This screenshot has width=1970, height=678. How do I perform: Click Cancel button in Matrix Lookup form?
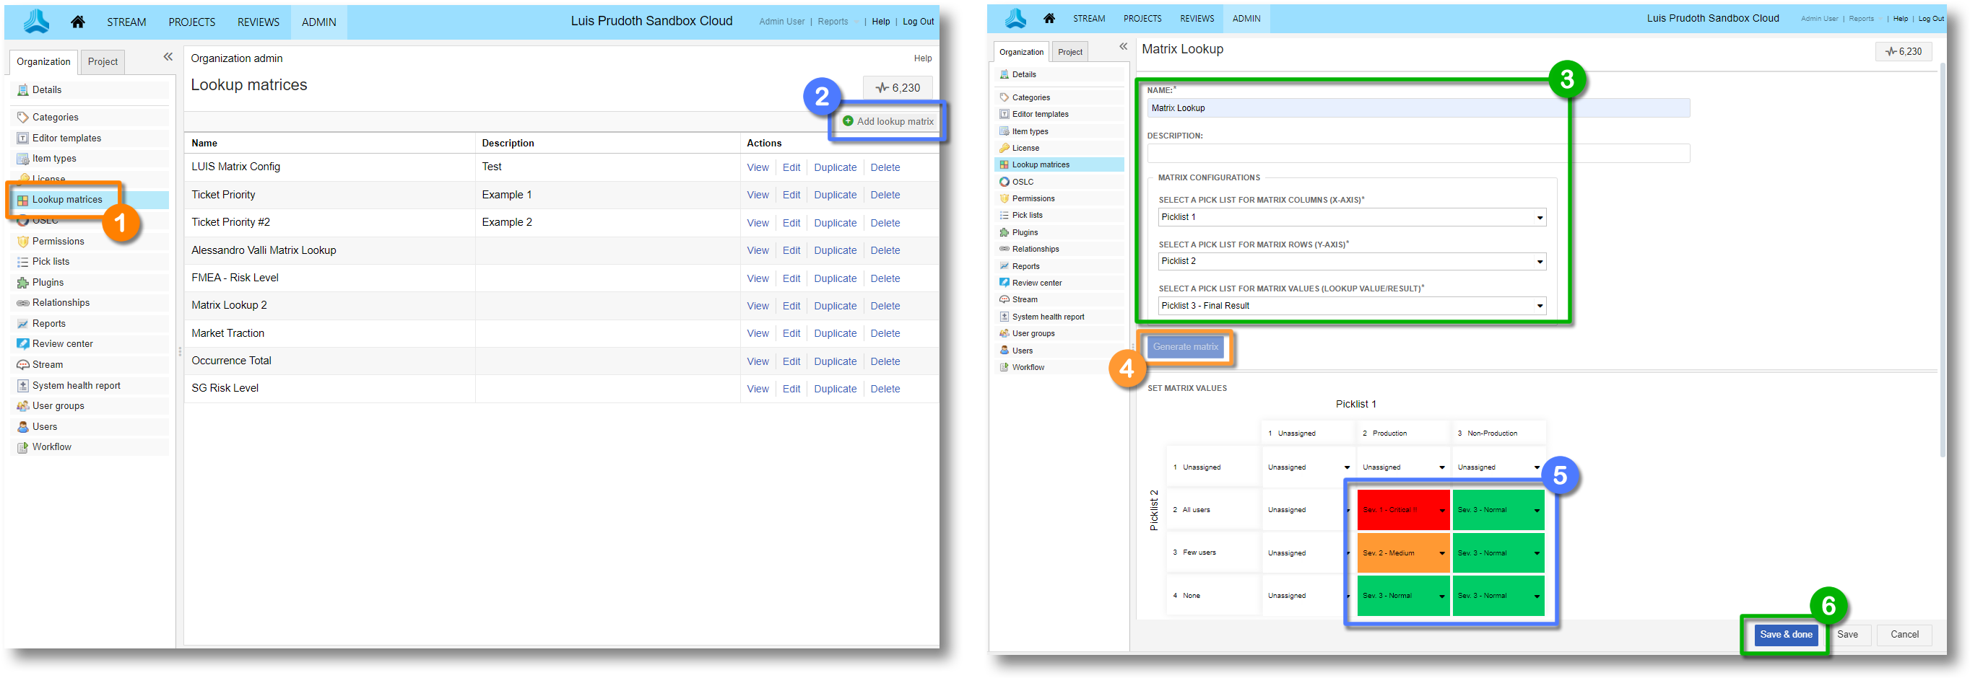[1904, 635]
